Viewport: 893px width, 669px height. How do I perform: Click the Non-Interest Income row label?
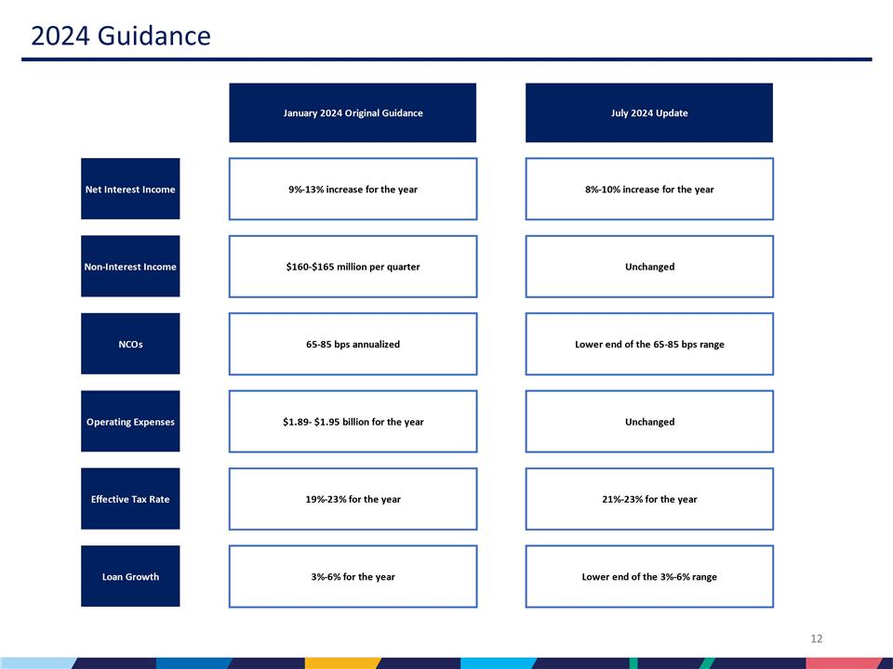click(130, 267)
